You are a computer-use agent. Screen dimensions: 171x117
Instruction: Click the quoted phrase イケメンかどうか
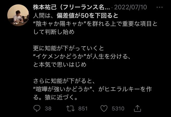(60, 57)
